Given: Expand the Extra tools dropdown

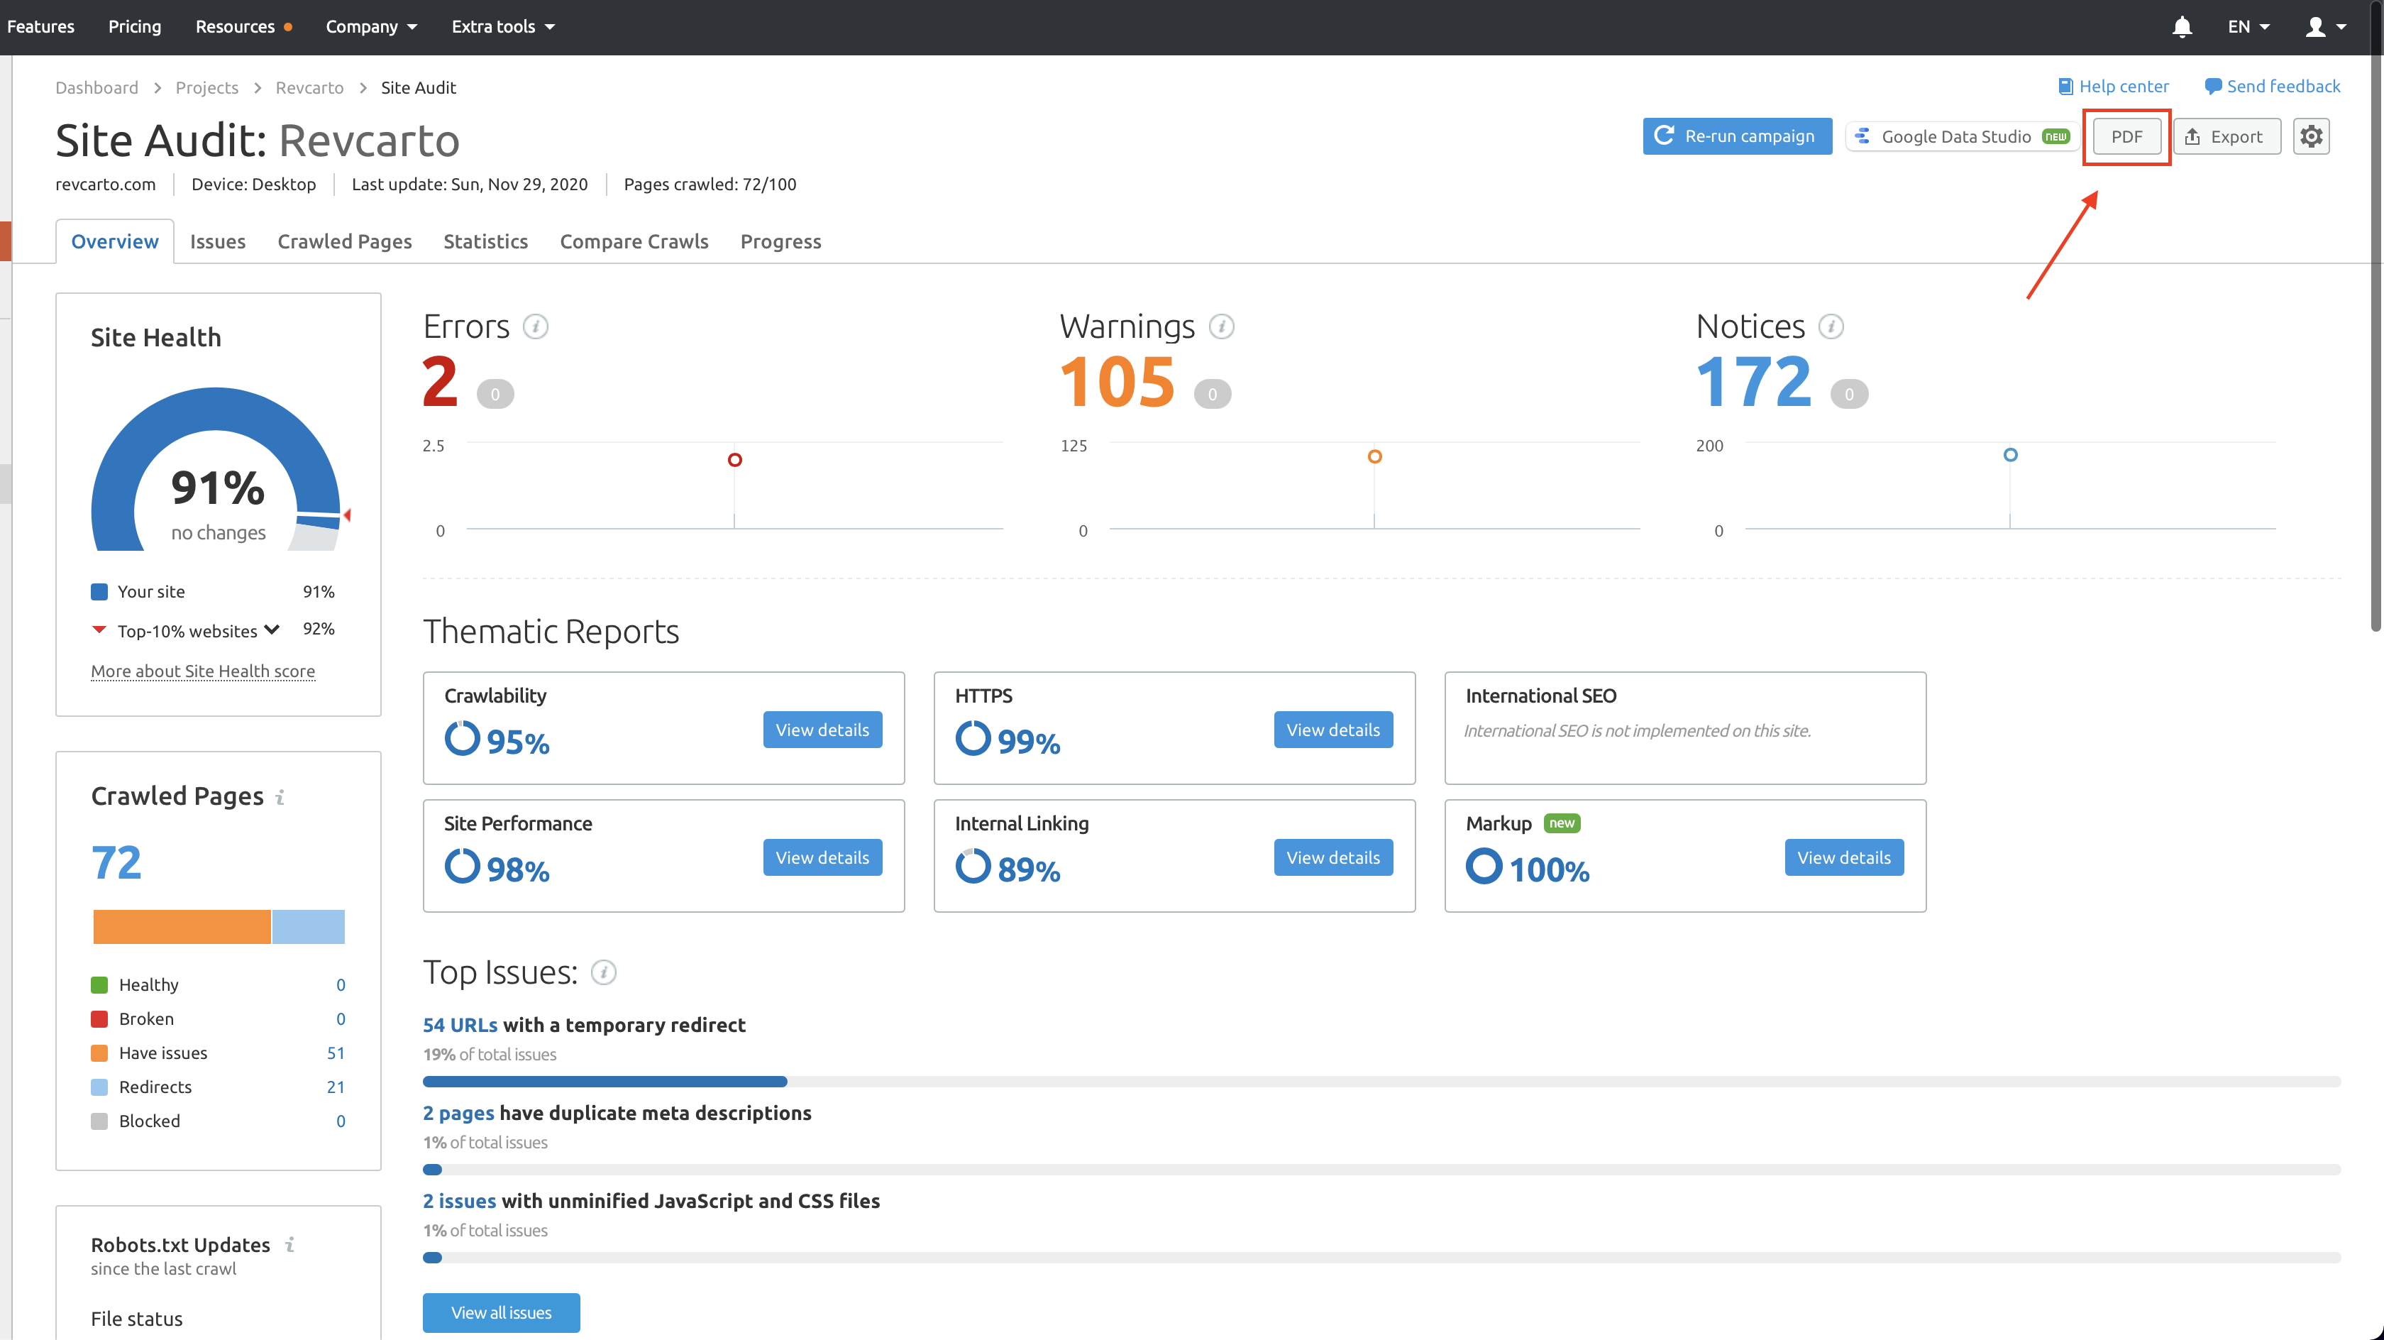Looking at the screenshot, I should pyautogui.click(x=504, y=27).
